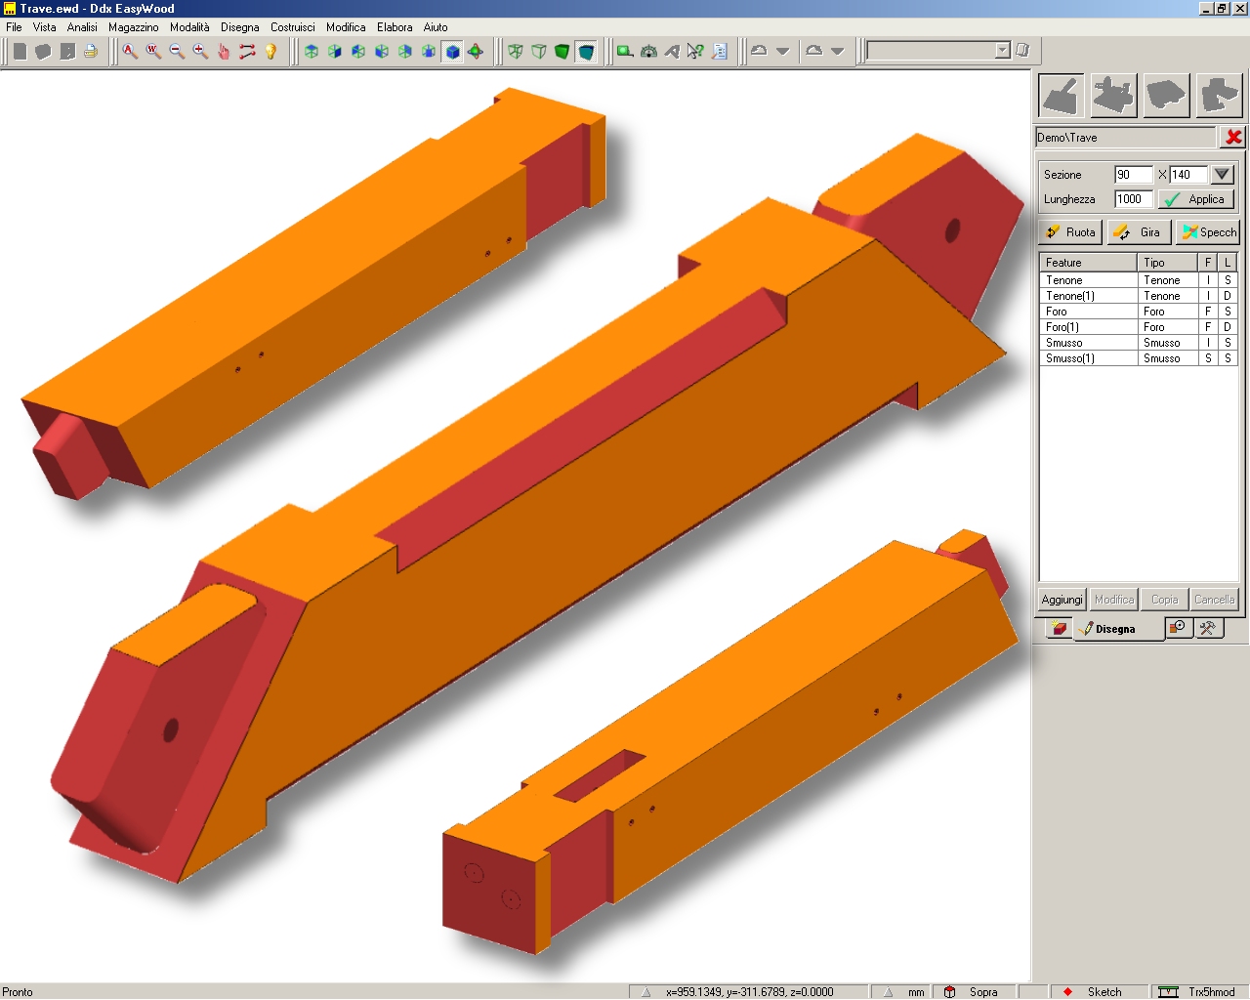The image size is (1250, 1000).
Task: Expand the empty toolbar combo box
Action: coord(1002,50)
